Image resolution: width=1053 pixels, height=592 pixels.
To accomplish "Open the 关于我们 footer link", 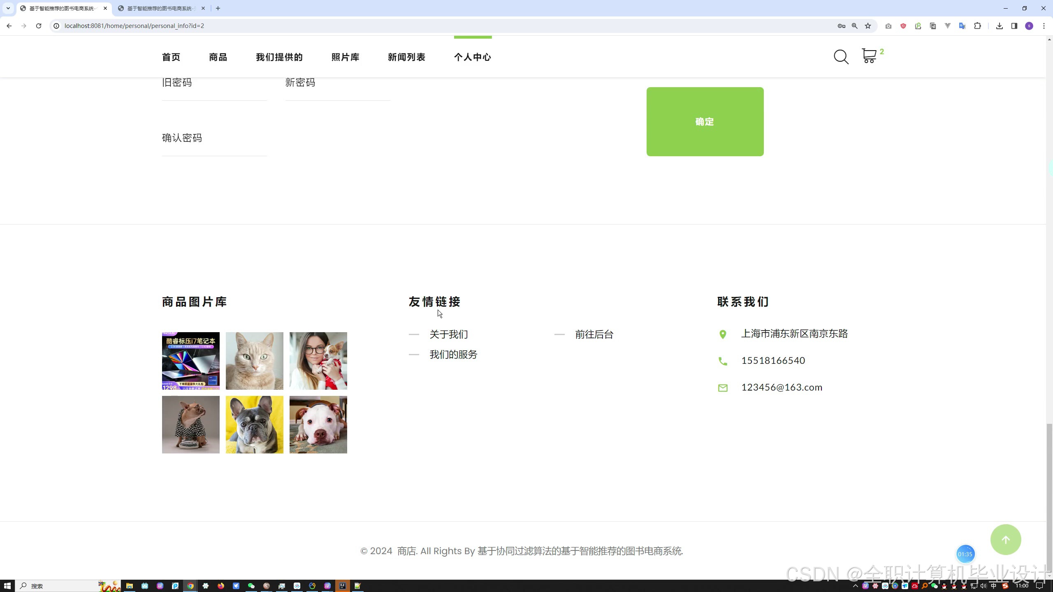I will [448, 334].
